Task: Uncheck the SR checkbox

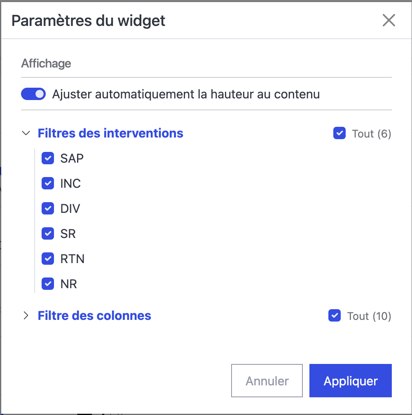Action: pos(48,234)
